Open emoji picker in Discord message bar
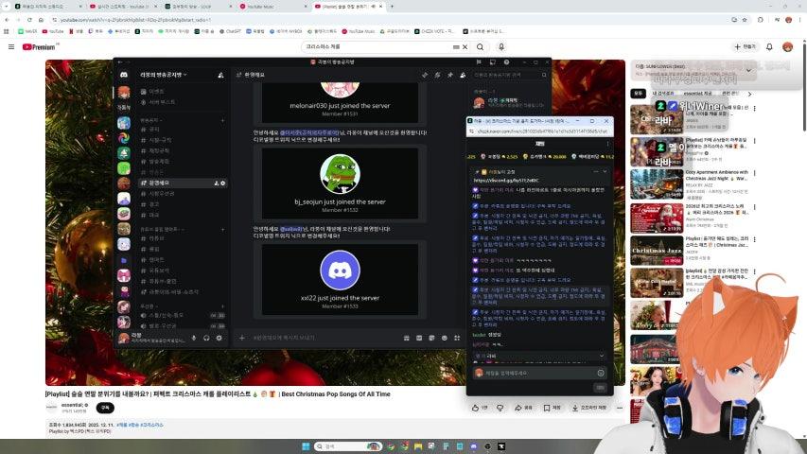The image size is (807, 454). pyautogui.click(x=445, y=338)
